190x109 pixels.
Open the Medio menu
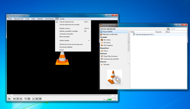10,19
